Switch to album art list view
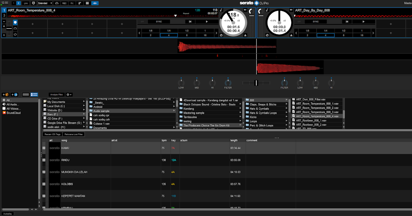This screenshot has height=216, width=412. [x=34, y=94]
